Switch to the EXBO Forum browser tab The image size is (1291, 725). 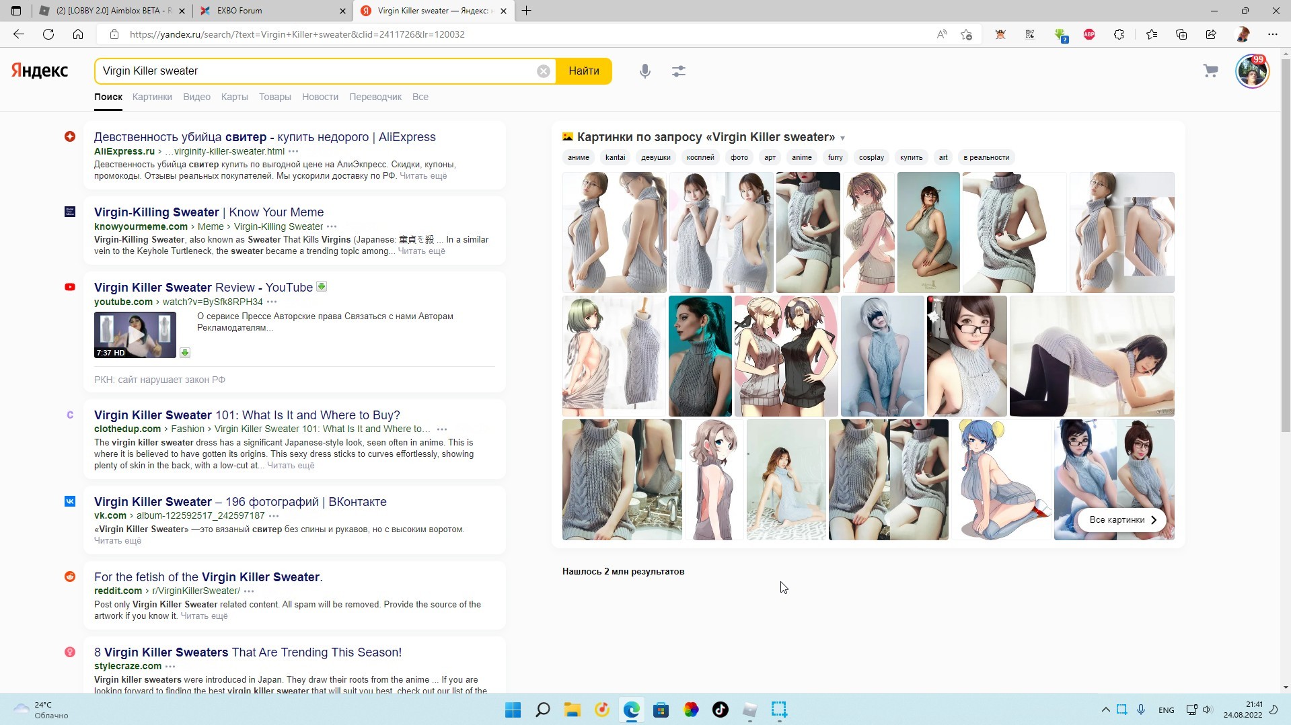pos(273,11)
